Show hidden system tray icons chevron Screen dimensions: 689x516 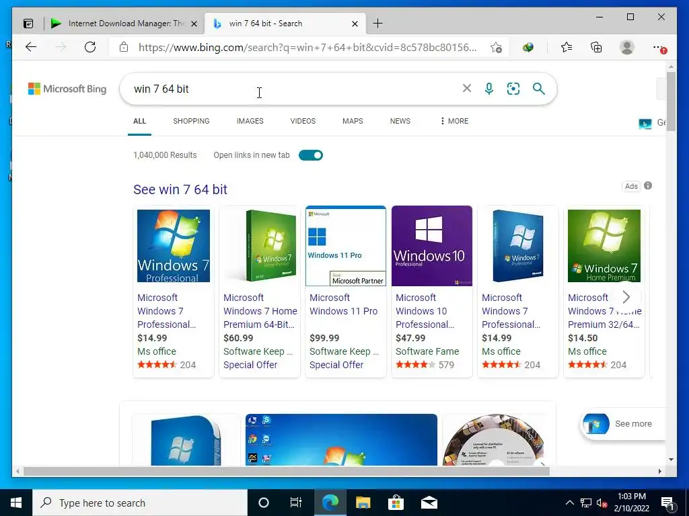[569, 503]
